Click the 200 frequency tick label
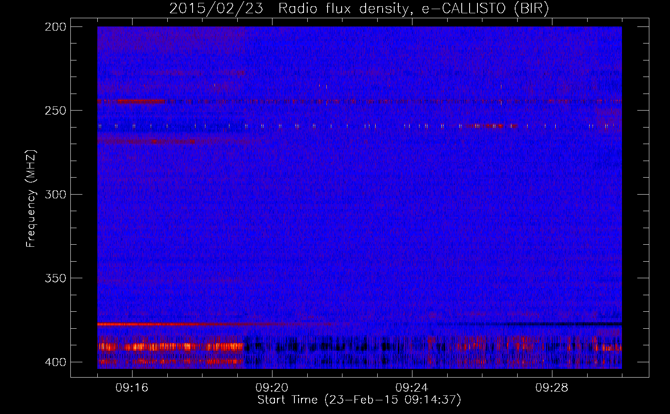Image resolution: width=670 pixels, height=414 pixels. coord(55,27)
